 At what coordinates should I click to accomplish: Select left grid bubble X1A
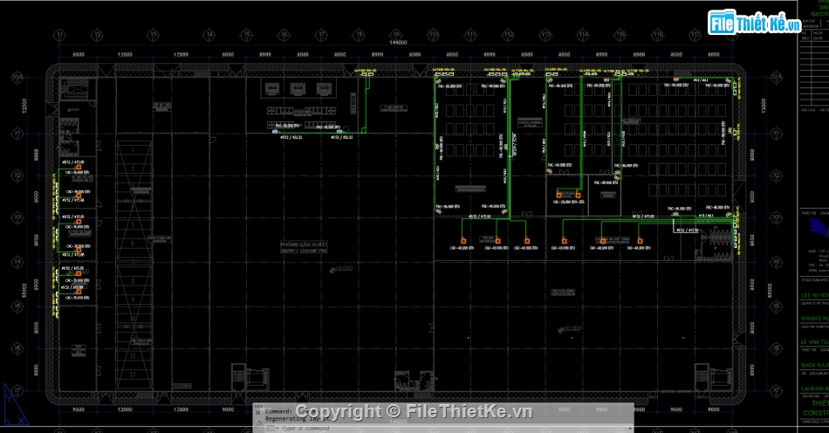17,77
